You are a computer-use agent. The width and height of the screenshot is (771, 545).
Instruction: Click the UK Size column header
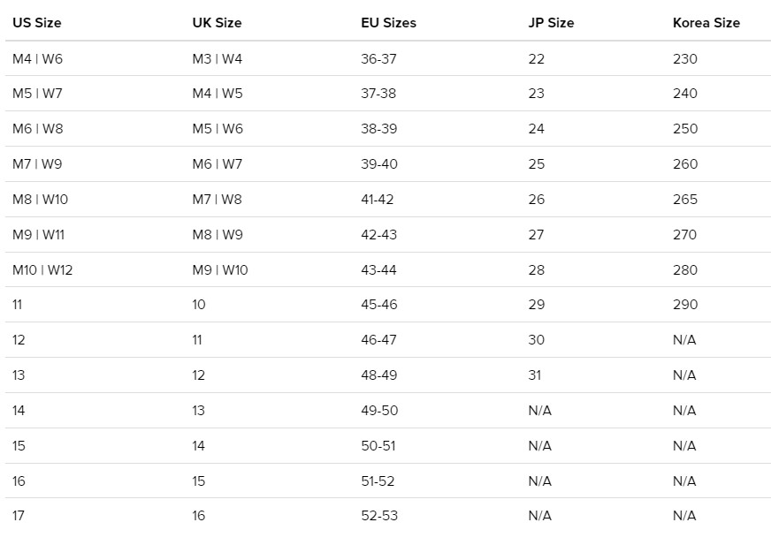point(217,23)
